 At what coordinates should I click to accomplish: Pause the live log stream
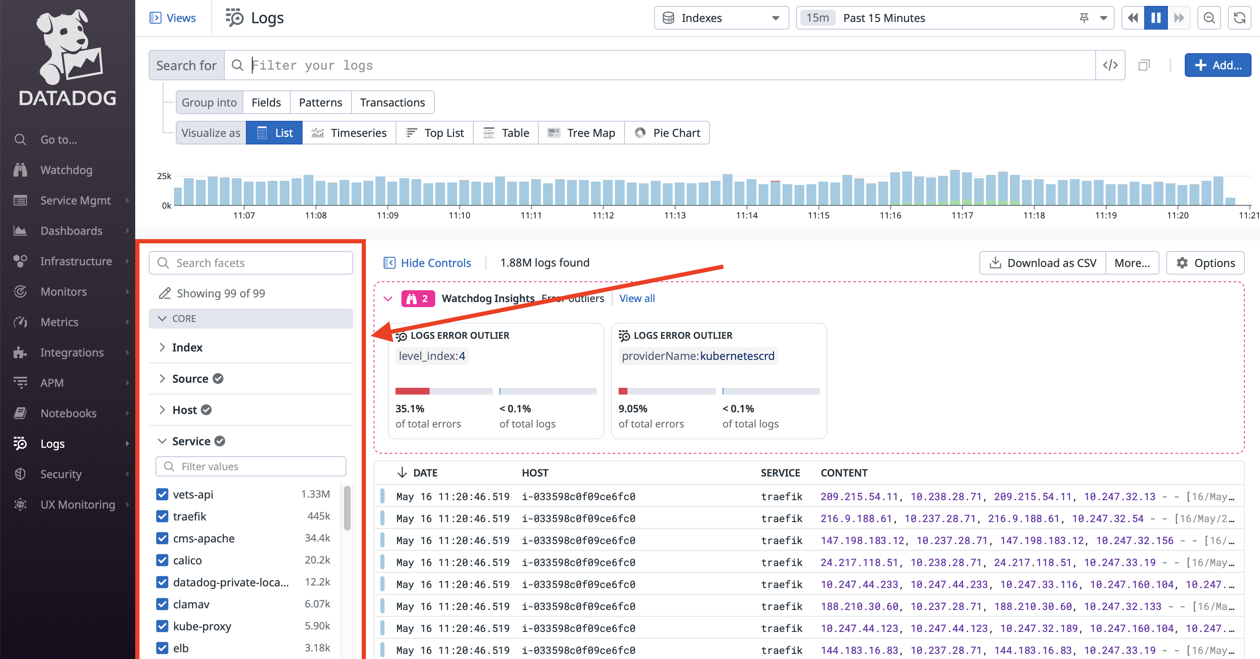click(1156, 18)
